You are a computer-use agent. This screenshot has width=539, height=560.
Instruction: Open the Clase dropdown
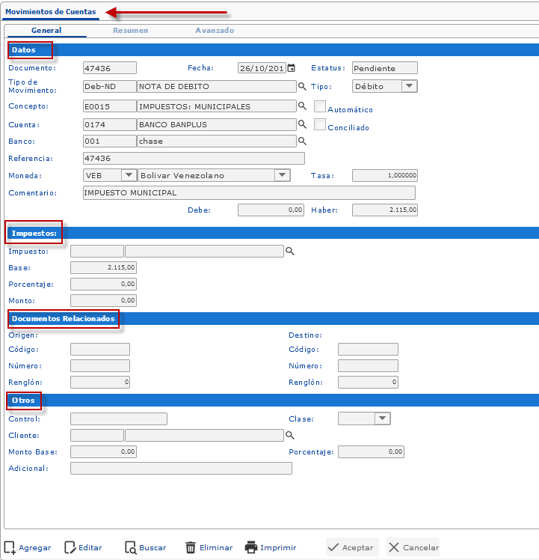tap(382, 419)
